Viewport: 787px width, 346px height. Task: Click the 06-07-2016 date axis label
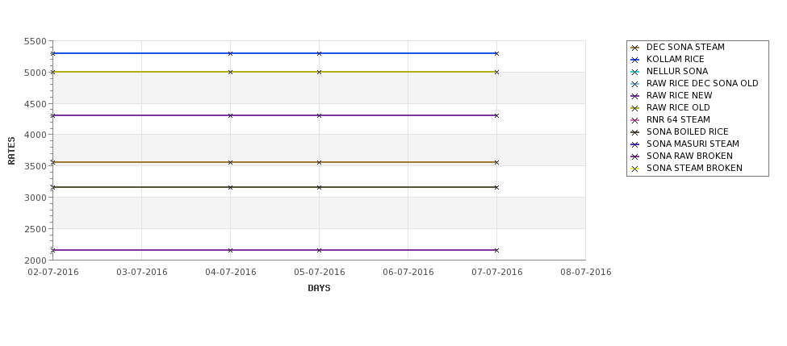point(408,272)
